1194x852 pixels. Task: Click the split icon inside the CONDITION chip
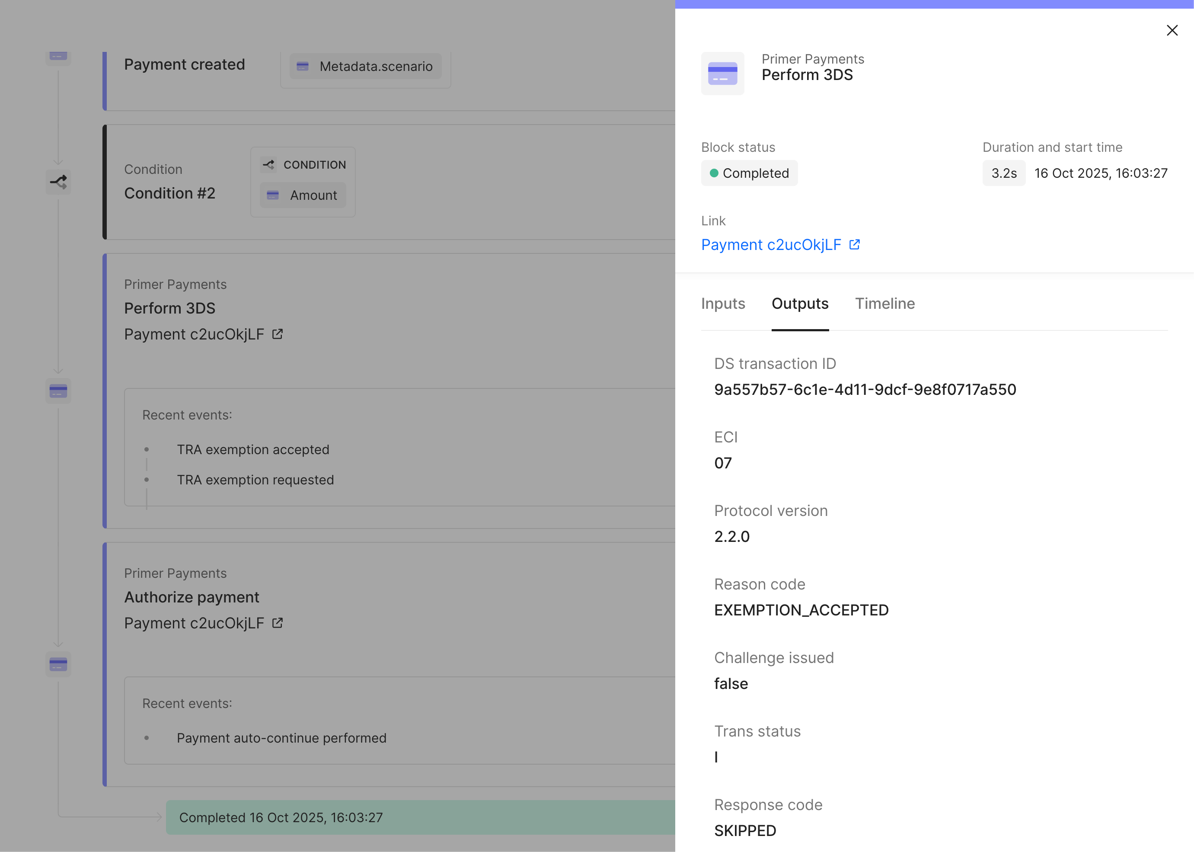[x=269, y=164]
